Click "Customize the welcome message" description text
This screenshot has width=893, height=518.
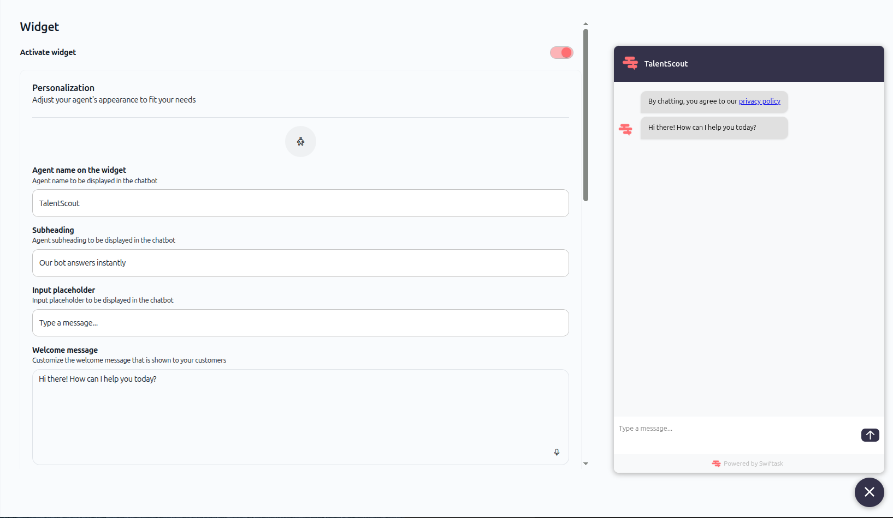129,360
